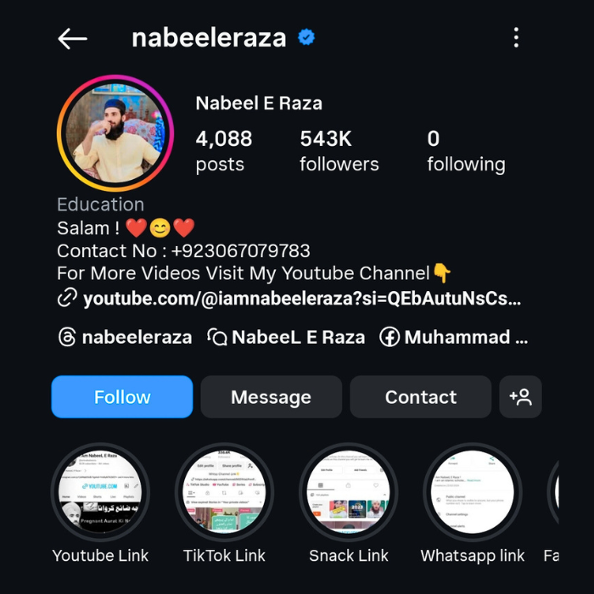This screenshot has height=594, width=594.
Task: Open the Contact button
Action: point(421,396)
